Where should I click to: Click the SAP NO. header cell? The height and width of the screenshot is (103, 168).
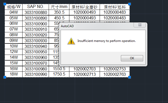click(35, 7)
